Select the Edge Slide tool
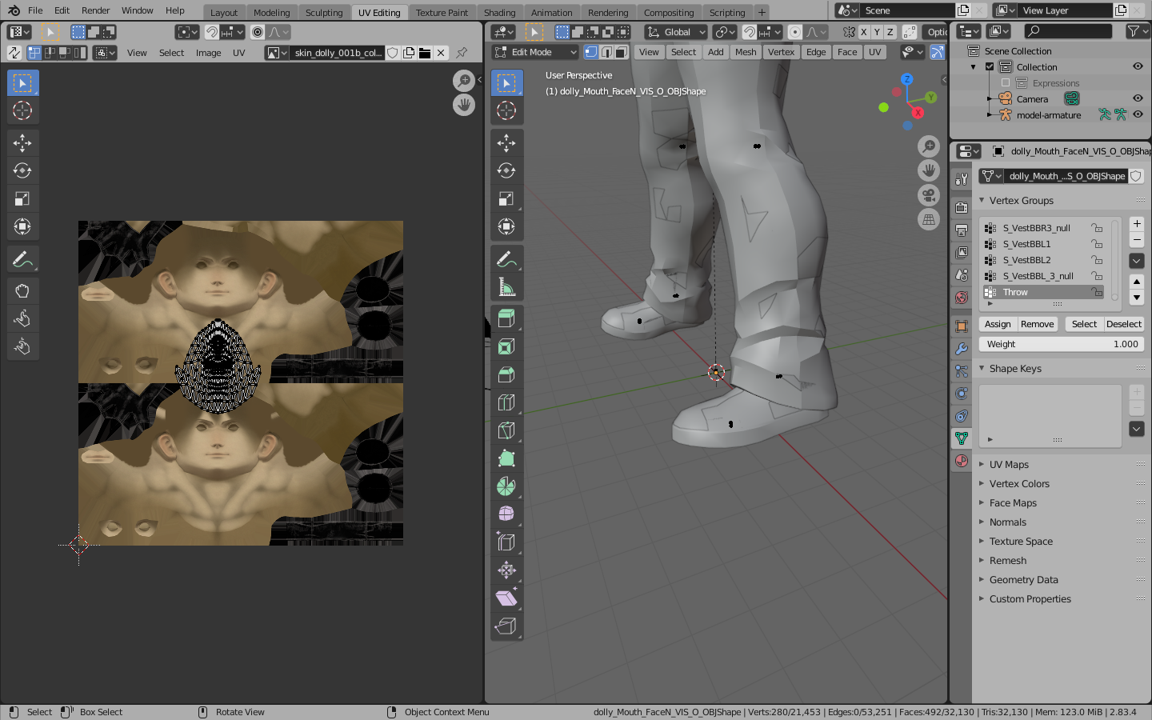 [x=506, y=542]
